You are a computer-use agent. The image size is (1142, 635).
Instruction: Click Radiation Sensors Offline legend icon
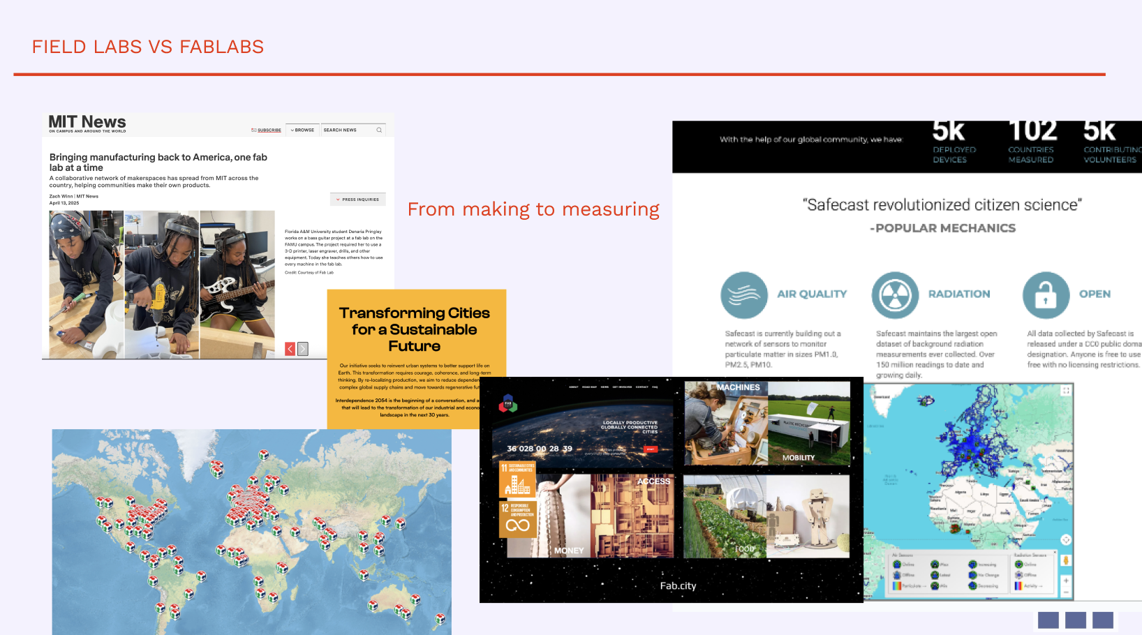pos(1018,575)
